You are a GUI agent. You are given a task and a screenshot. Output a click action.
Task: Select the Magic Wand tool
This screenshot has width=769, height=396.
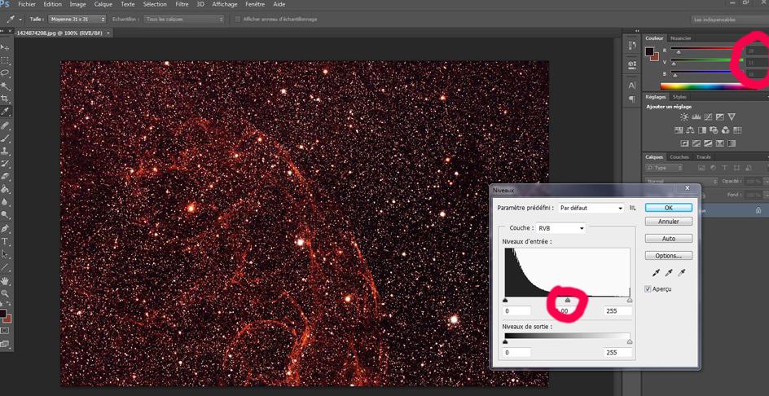(6, 86)
